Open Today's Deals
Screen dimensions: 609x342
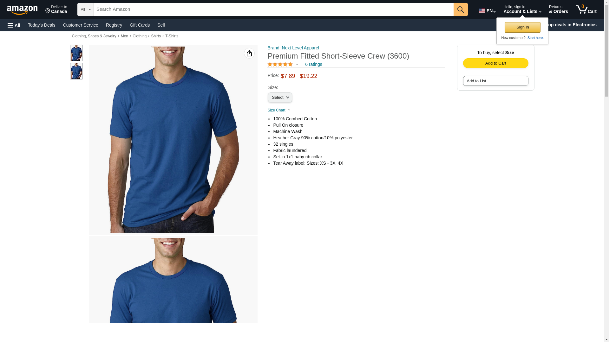pyautogui.click(x=42, y=25)
